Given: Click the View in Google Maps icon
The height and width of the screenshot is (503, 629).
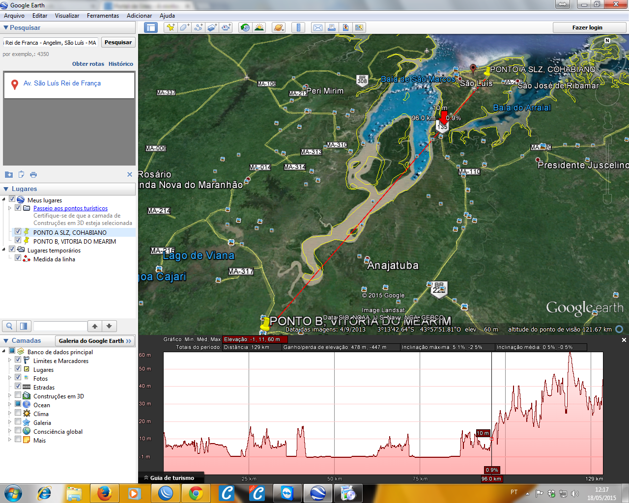Looking at the screenshot, I should point(359,28).
